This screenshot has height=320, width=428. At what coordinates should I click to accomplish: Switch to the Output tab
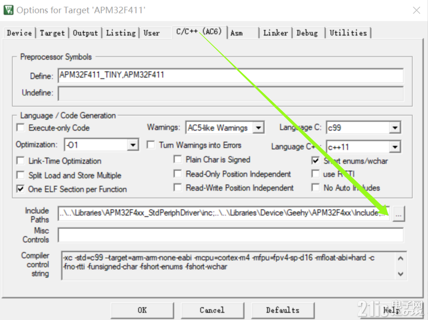[x=86, y=33]
